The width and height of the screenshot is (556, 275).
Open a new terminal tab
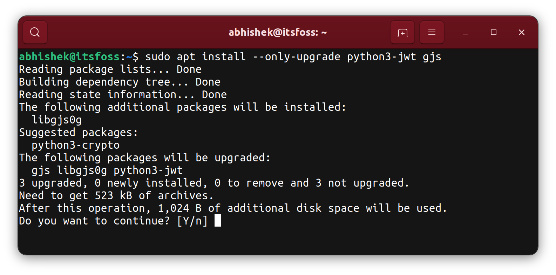pos(402,32)
